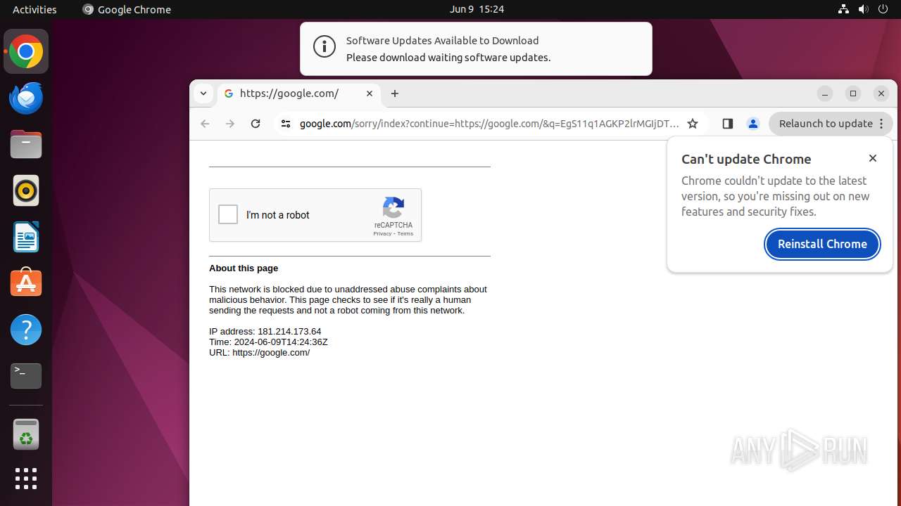Screen dimensions: 901x506
Task: Launch Google Chrome from the dock
Action: click(x=26, y=51)
